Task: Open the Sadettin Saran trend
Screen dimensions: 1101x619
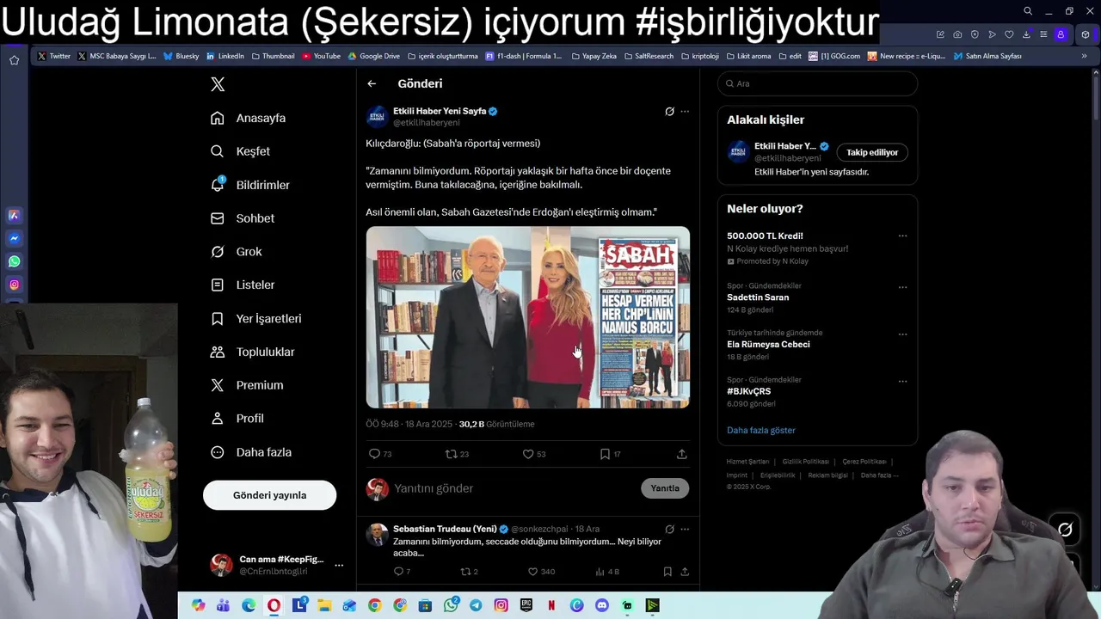Action: [x=758, y=297]
